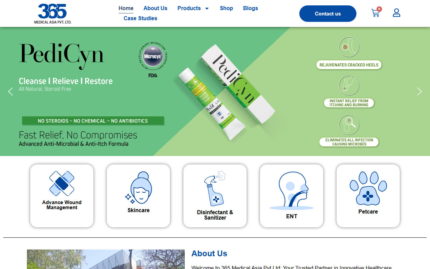Click the Contact us button

328,14
